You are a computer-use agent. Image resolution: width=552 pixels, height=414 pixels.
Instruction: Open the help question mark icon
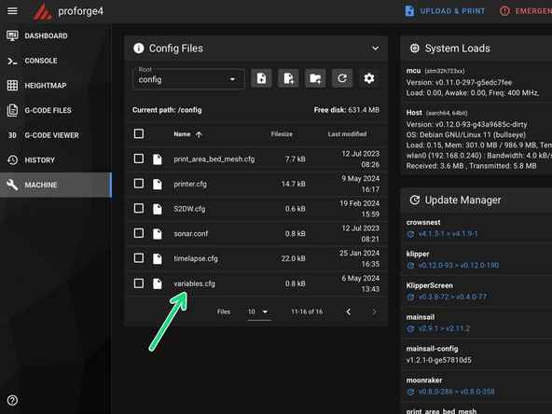click(x=12, y=400)
